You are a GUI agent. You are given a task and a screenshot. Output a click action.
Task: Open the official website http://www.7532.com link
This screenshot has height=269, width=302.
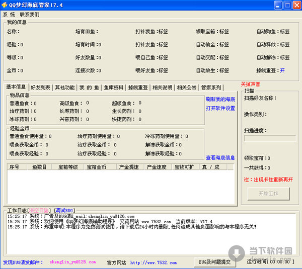[x=154, y=262]
